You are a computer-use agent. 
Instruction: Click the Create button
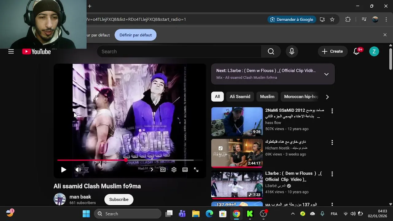click(x=333, y=52)
